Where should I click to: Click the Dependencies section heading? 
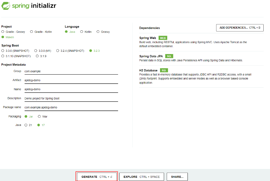pos(149,28)
